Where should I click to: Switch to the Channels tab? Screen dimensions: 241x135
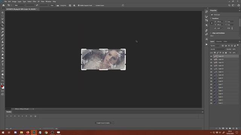click(219, 42)
